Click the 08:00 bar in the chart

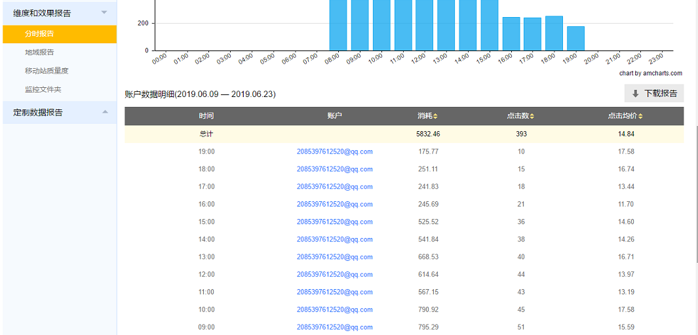tap(338, 25)
